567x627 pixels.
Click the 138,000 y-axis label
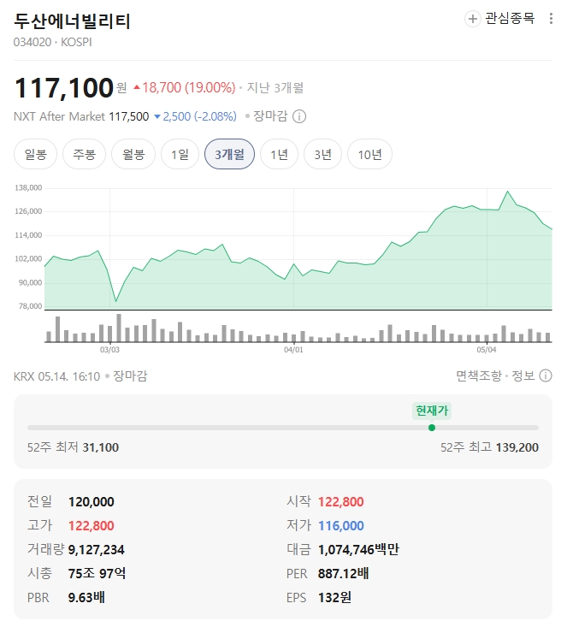(28, 188)
